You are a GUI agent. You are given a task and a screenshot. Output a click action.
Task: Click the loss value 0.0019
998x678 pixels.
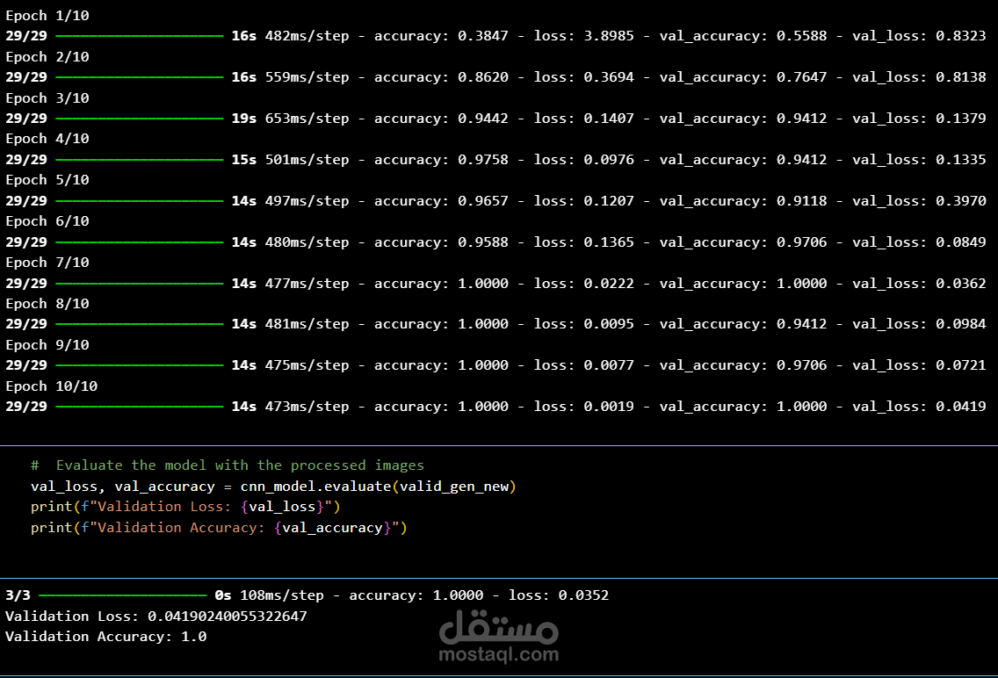click(609, 407)
